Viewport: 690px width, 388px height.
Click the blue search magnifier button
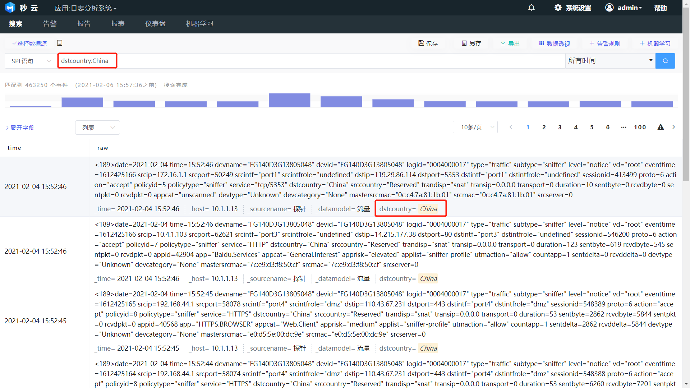pos(665,61)
